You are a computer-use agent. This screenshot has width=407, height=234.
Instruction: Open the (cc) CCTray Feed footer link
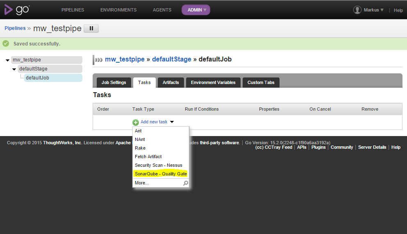coord(273,148)
